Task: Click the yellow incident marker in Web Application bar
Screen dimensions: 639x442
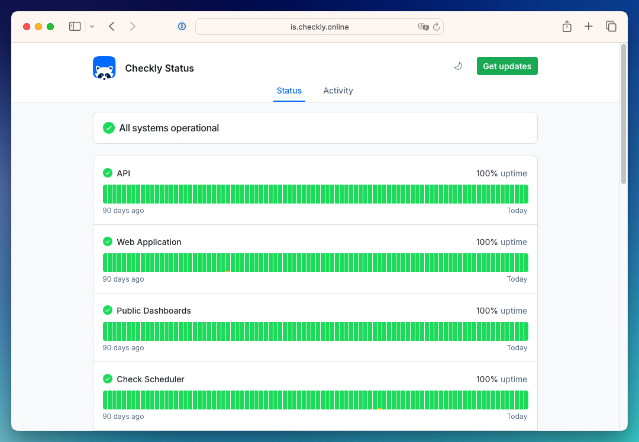Action: (x=228, y=271)
